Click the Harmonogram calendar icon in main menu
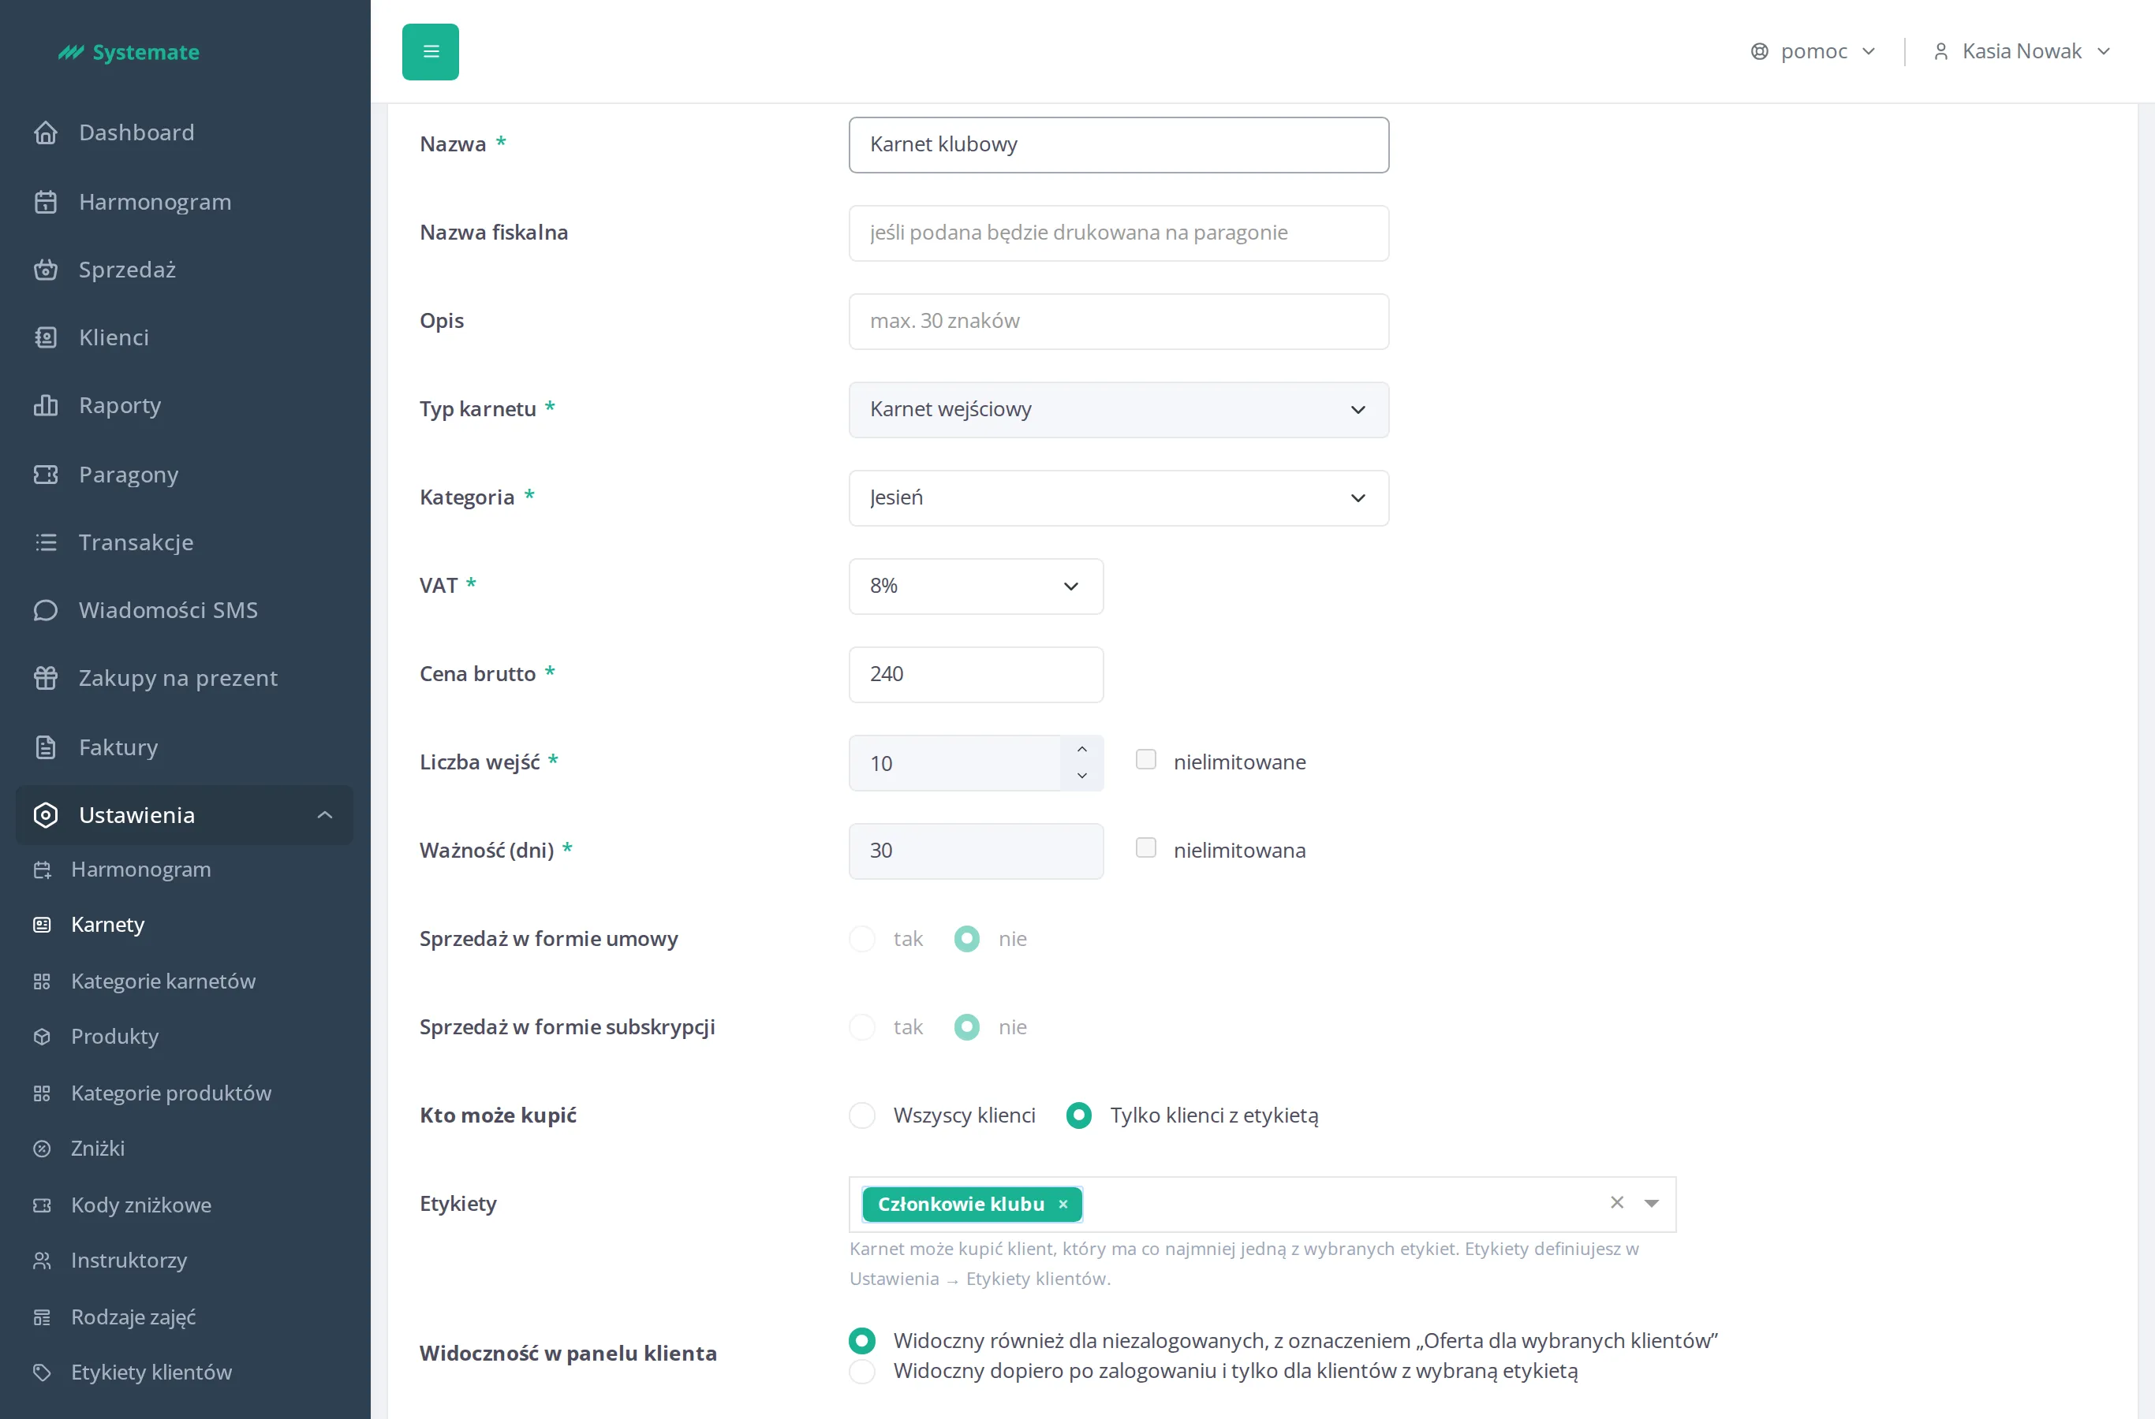The image size is (2155, 1419). click(45, 202)
